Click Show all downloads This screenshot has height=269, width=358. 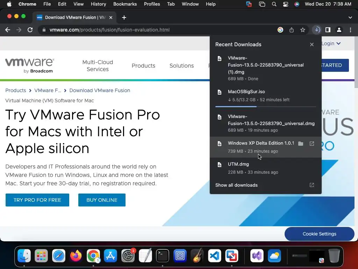coord(236,185)
